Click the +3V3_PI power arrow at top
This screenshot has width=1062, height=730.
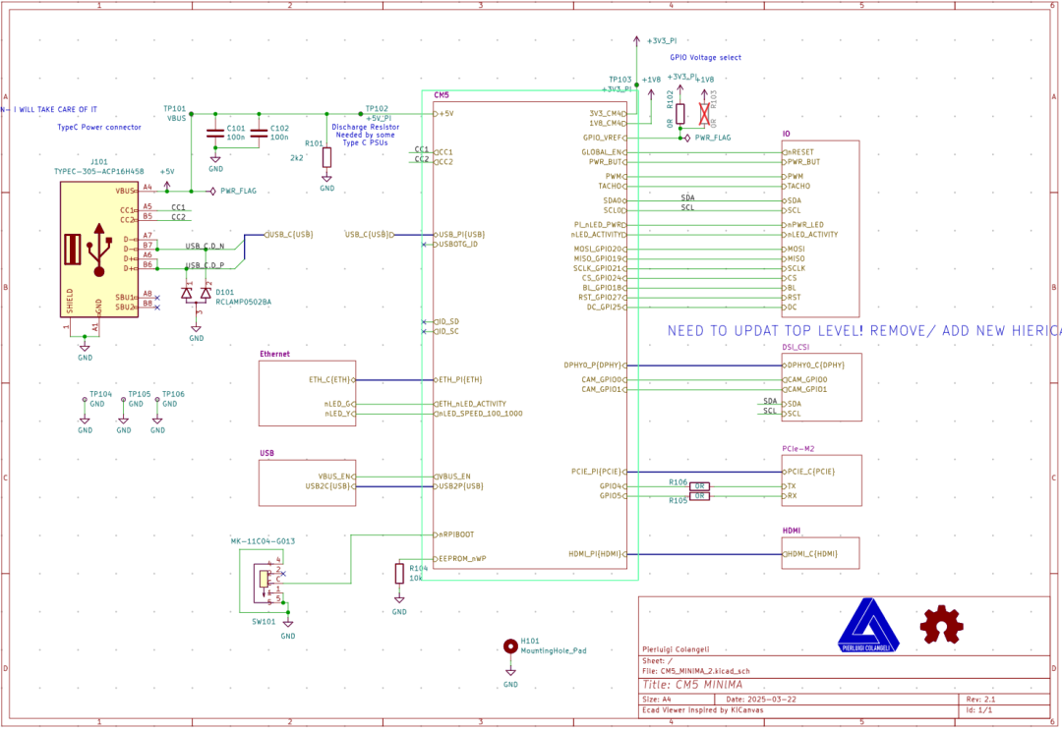click(x=636, y=41)
